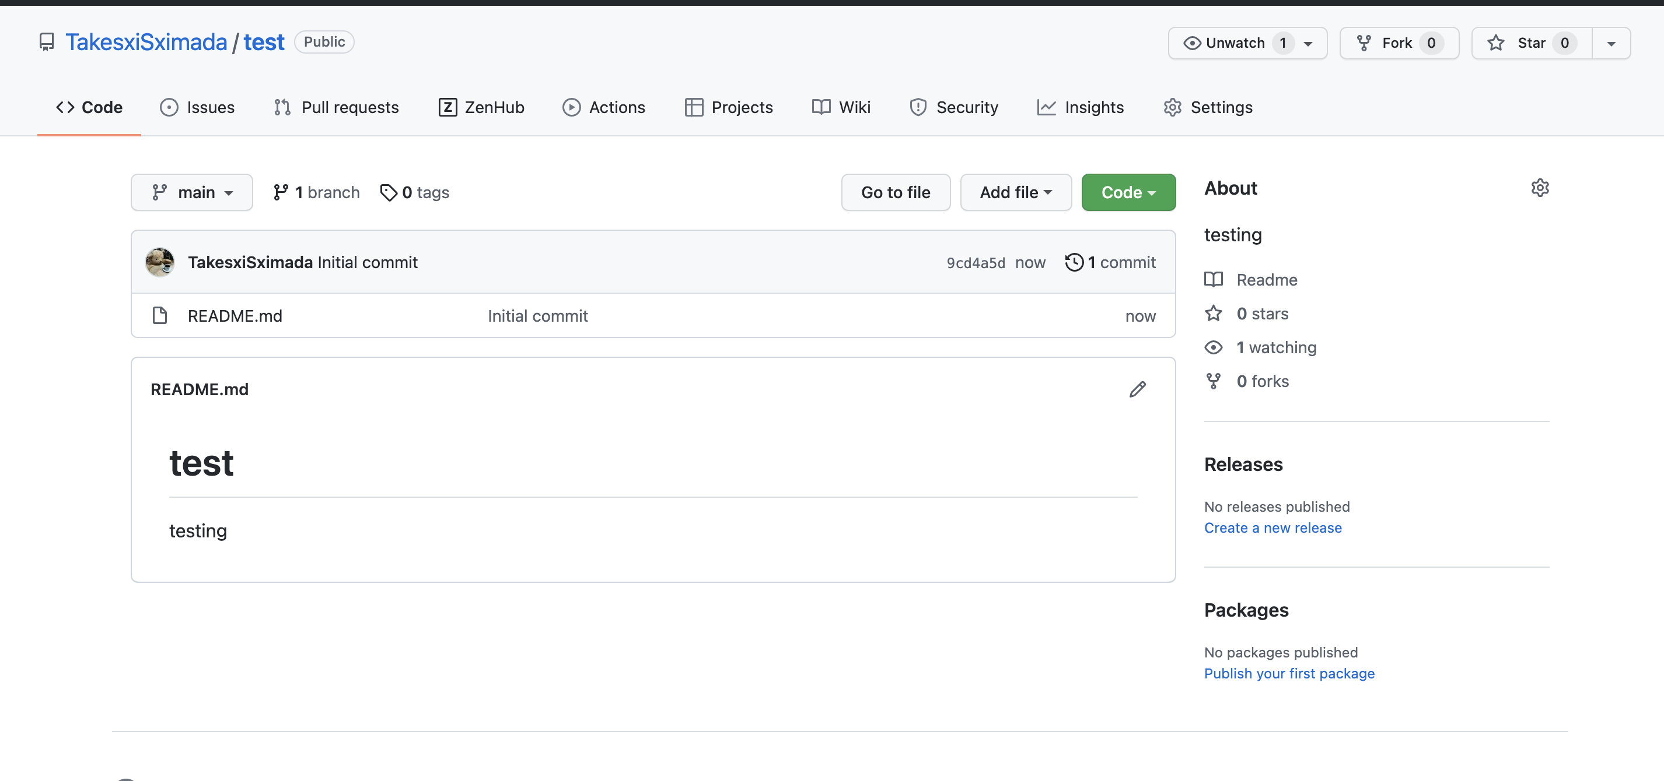
Task: Click Publish your first package
Action: (1289, 673)
